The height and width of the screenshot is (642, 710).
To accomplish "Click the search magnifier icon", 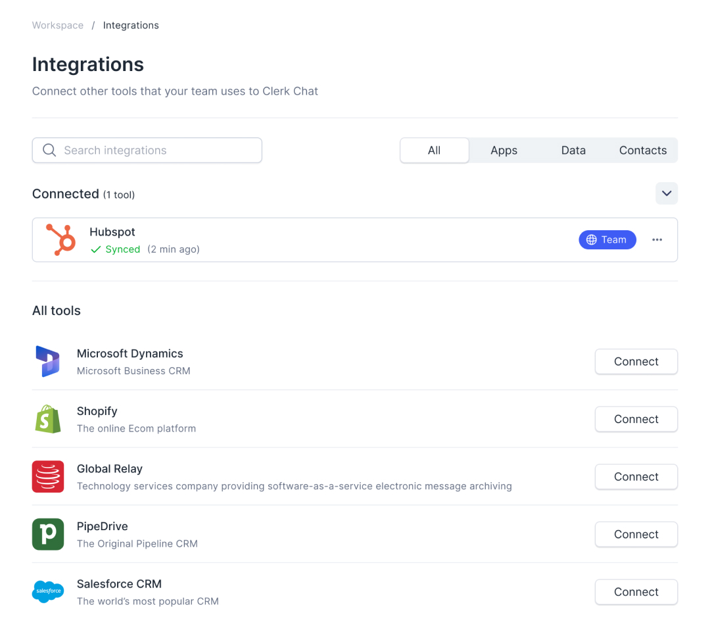I will (x=49, y=150).
